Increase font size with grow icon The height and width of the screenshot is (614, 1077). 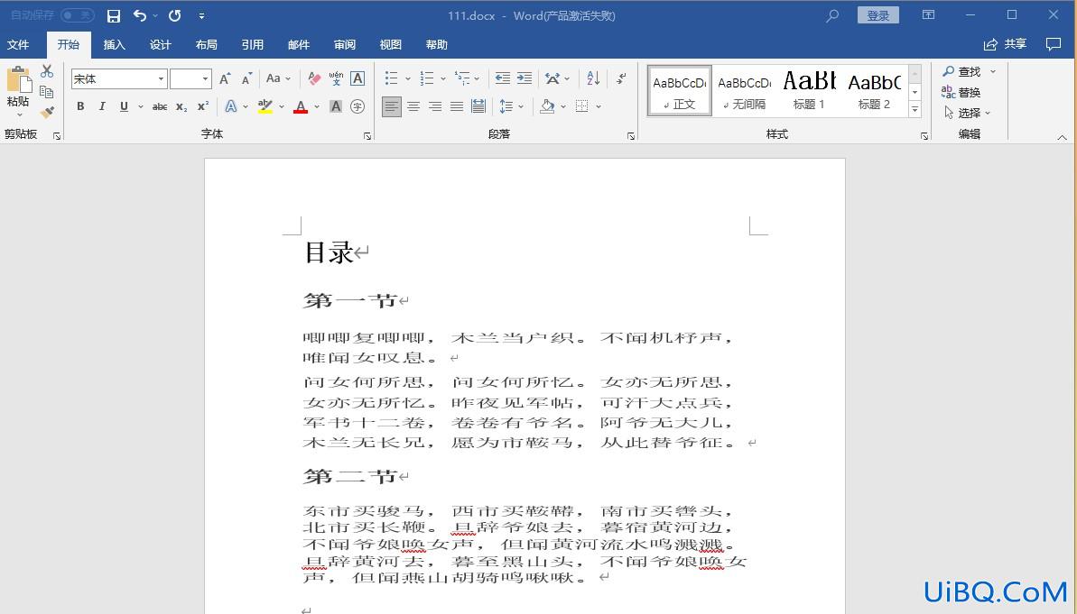[x=225, y=79]
